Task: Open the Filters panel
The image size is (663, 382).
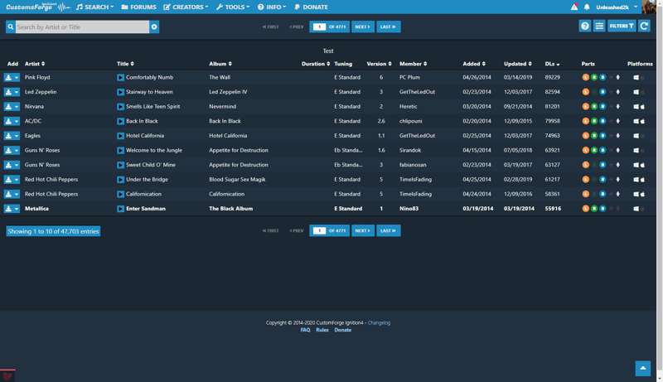Action: pyautogui.click(x=622, y=27)
